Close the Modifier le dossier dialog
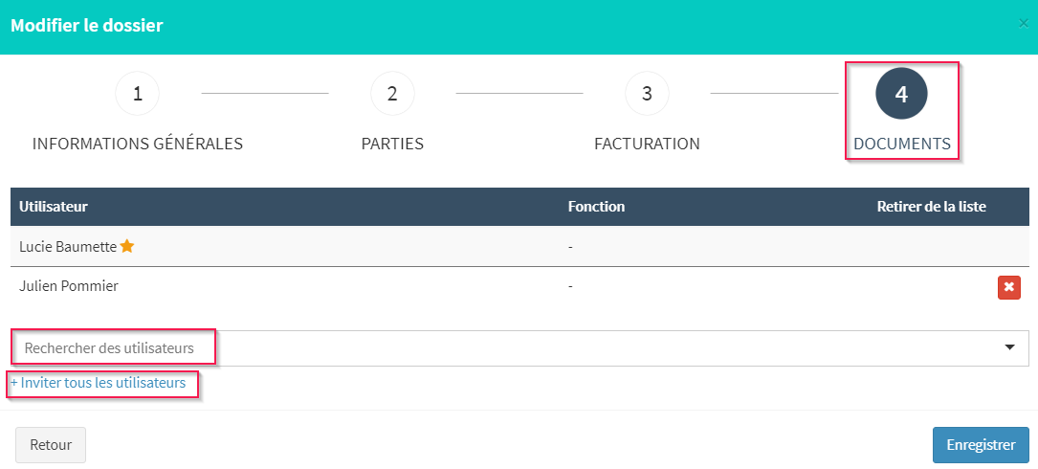 (1024, 25)
